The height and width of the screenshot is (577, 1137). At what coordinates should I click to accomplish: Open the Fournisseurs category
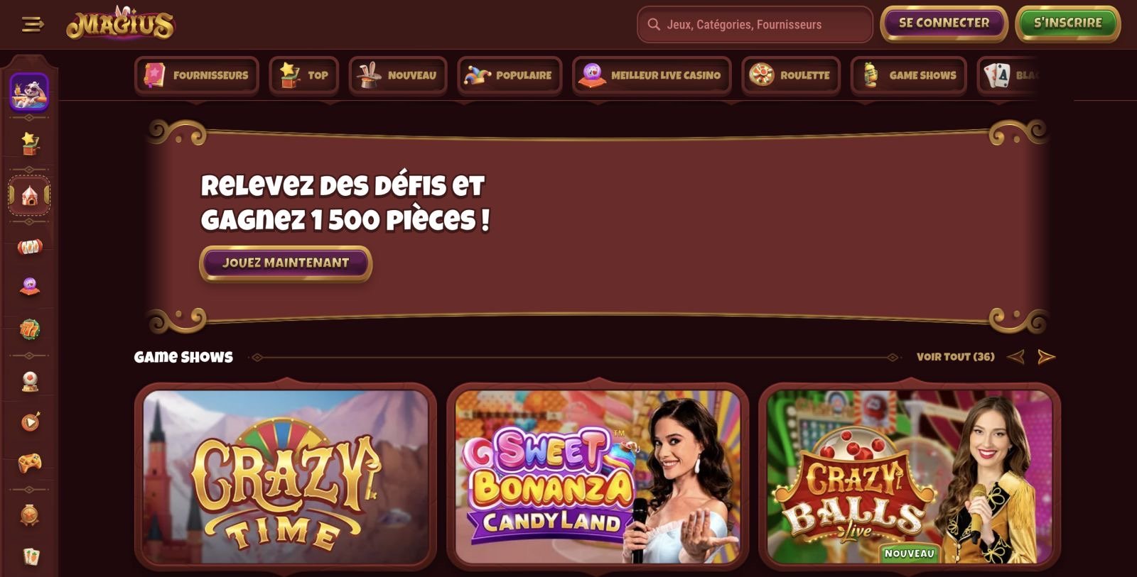pos(197,75)
